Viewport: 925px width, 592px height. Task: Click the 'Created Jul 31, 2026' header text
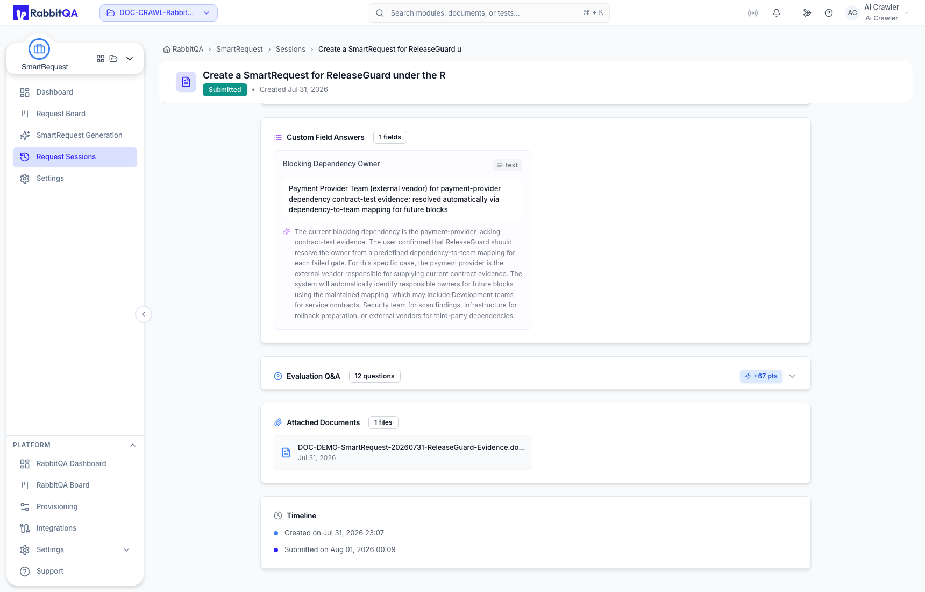(294, 90)
